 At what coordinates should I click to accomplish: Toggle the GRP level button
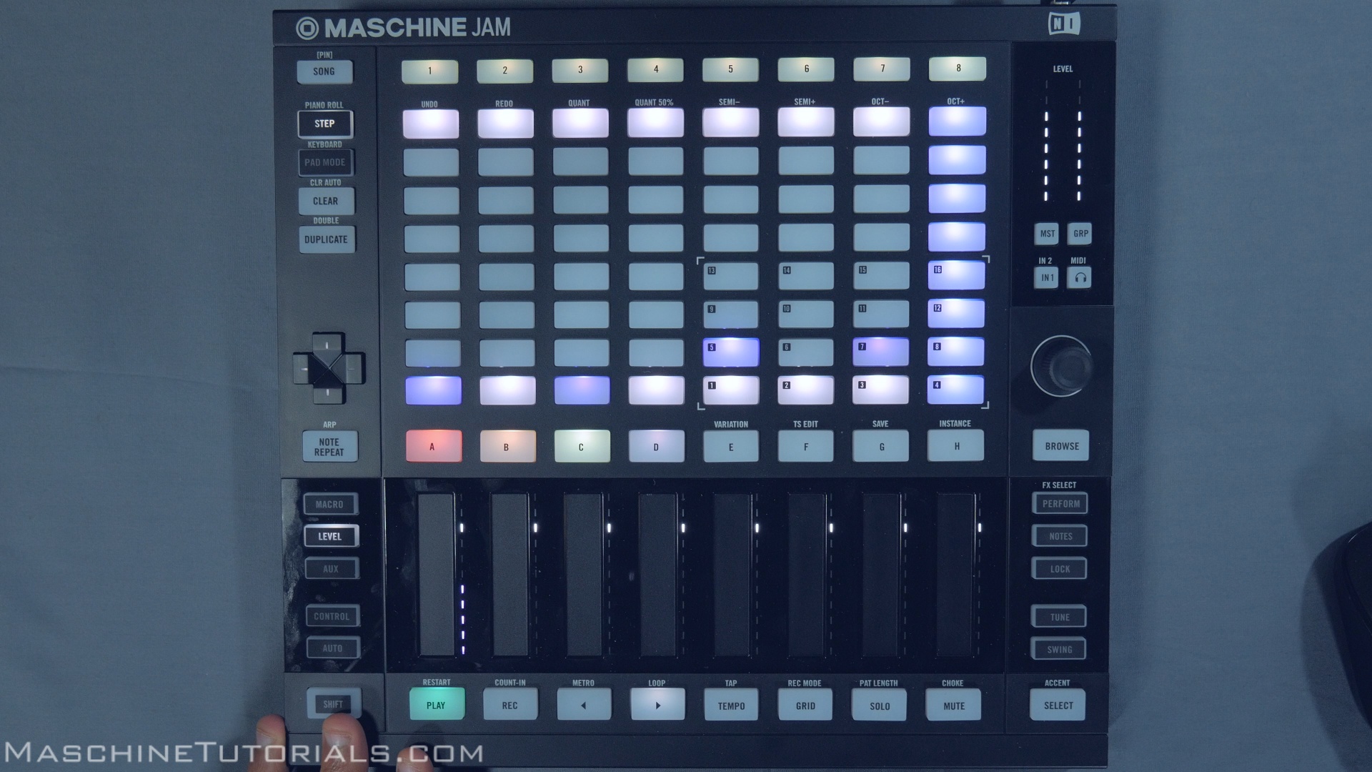[x=1080, y=233]
